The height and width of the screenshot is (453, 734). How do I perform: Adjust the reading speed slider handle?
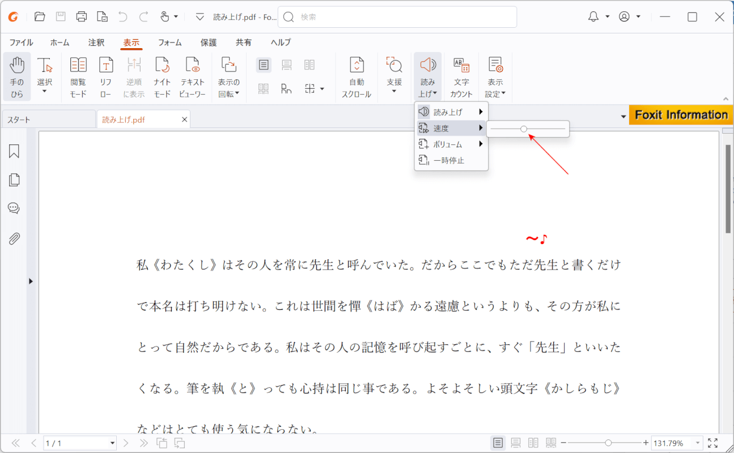[x=524, y=129]
